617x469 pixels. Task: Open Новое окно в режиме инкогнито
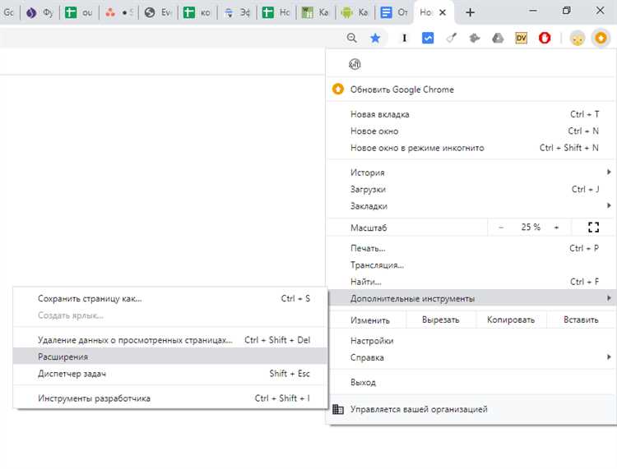471,148
